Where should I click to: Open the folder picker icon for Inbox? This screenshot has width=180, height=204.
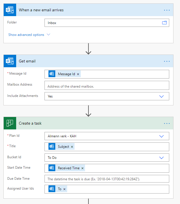point(164,23)
